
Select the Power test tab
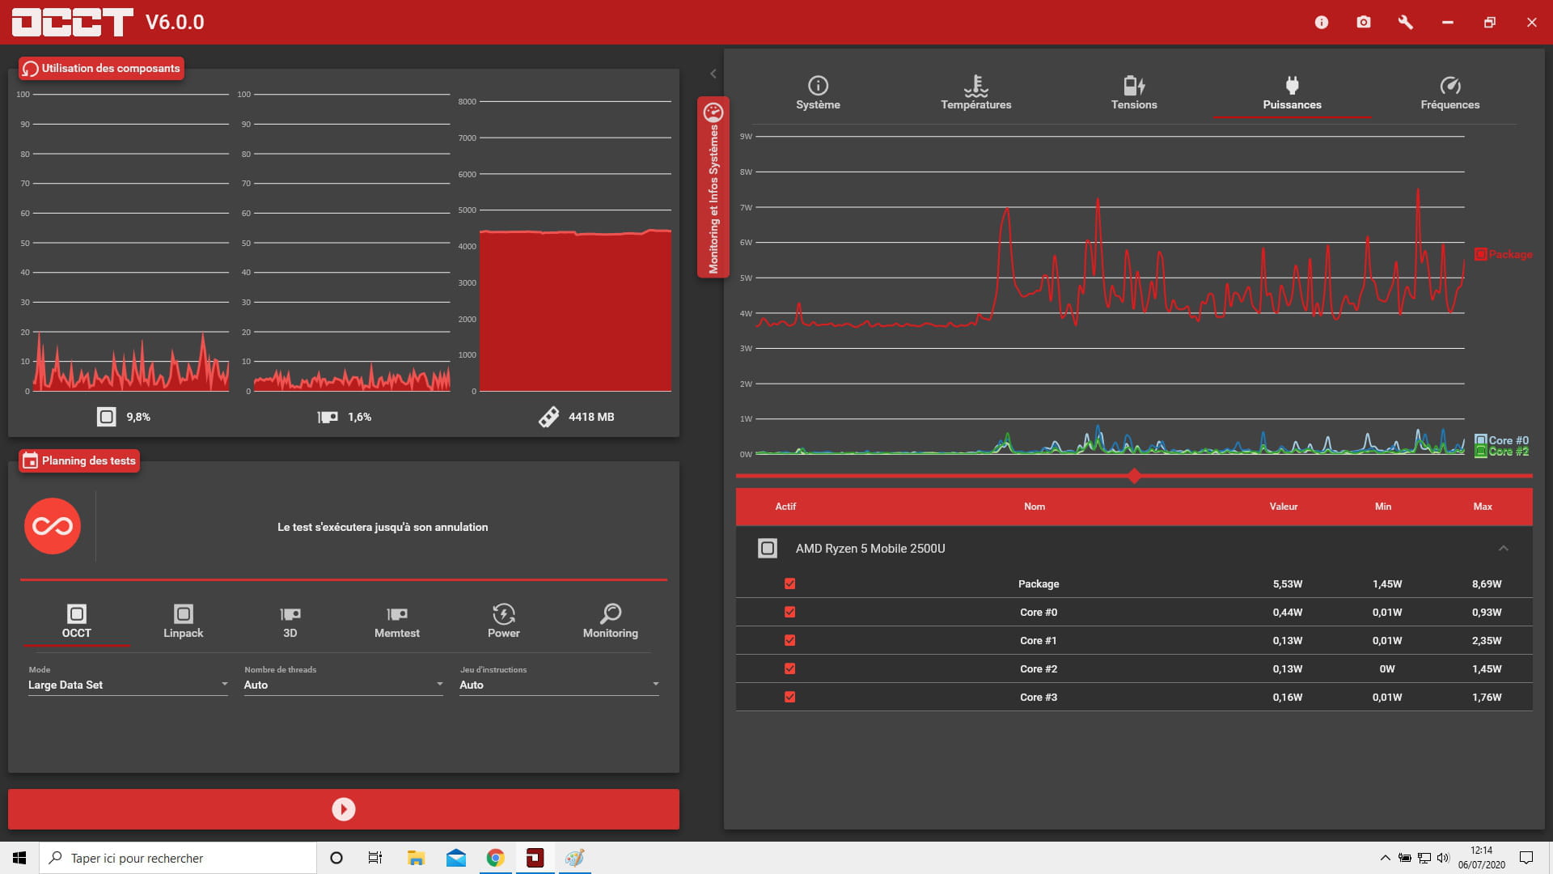point(504,622)
